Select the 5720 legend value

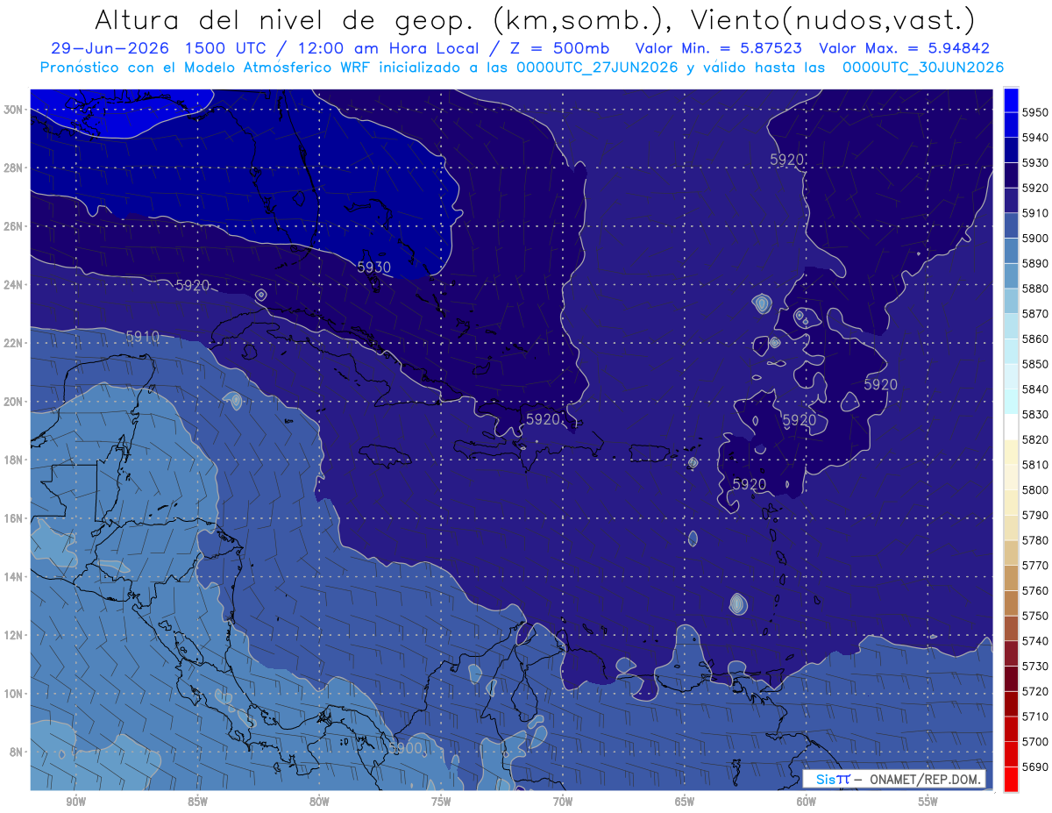pyautogui.click(x=1035, y=691)
